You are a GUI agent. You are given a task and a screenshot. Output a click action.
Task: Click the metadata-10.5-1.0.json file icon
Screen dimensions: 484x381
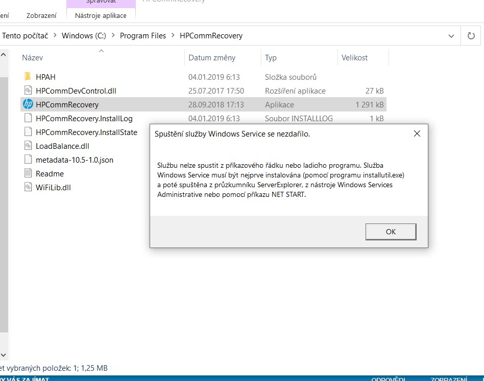(28, 160)
